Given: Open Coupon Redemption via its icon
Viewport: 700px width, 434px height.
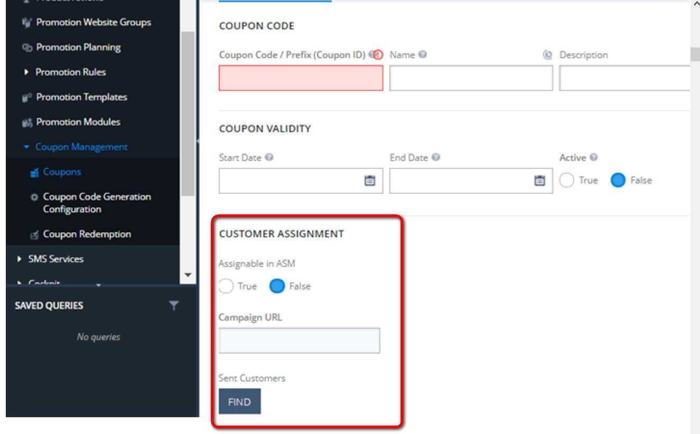Looking at the screenshot, I should pos(34,234).
